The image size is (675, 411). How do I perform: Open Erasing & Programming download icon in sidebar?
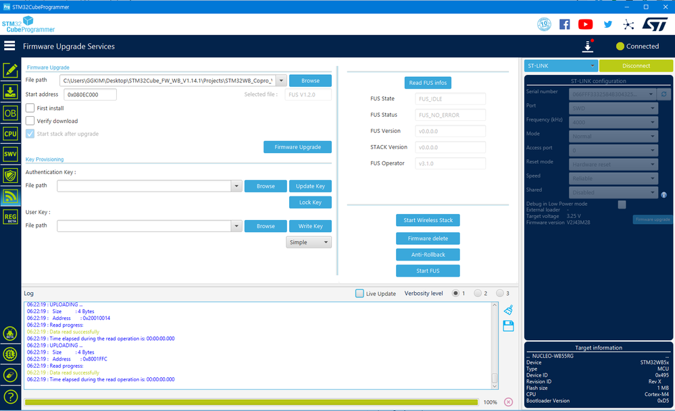10,92
